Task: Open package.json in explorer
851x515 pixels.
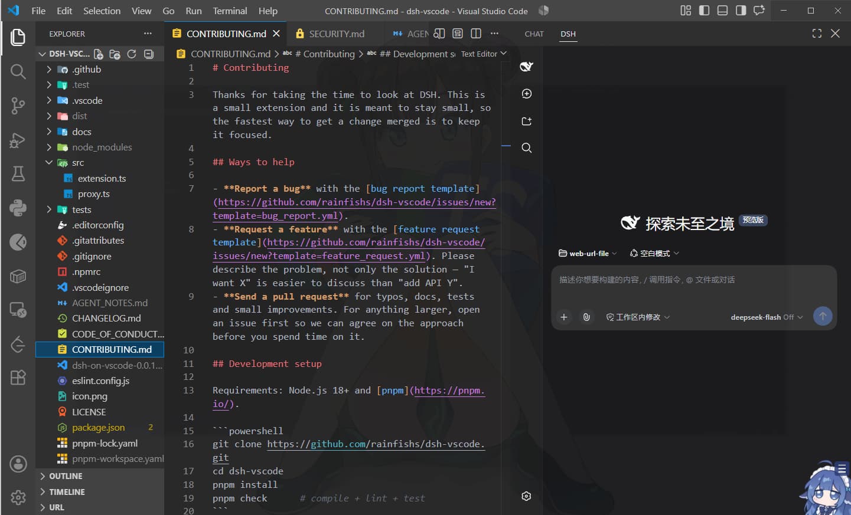Action: tap(100, 427)
